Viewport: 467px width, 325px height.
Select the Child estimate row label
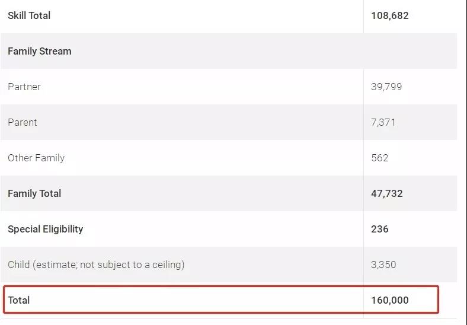(x=96, y=265)
